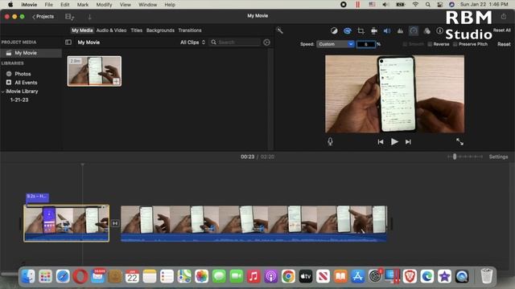This screenshot has width=515, height=289.
Task: Select the yellow-outlined first timeline clip
Action: click(66, 223)
